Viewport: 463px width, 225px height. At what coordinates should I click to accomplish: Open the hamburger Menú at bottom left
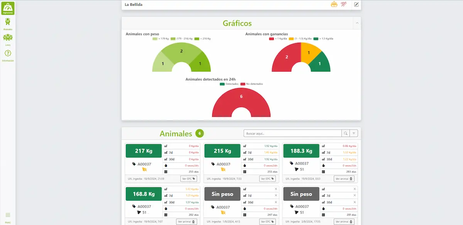click(x=8, y=215)
